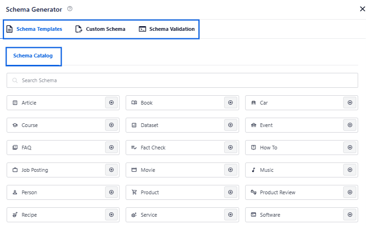
Task: Click the magnifier icon in the search box
Action: point(15,80)
